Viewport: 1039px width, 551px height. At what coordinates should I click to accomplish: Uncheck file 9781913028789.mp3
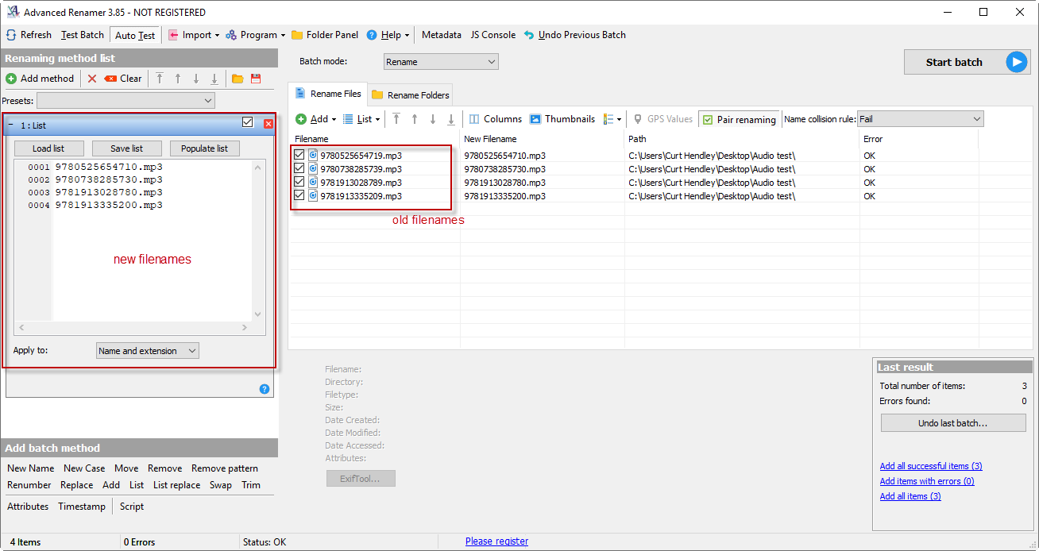(299, 182)
